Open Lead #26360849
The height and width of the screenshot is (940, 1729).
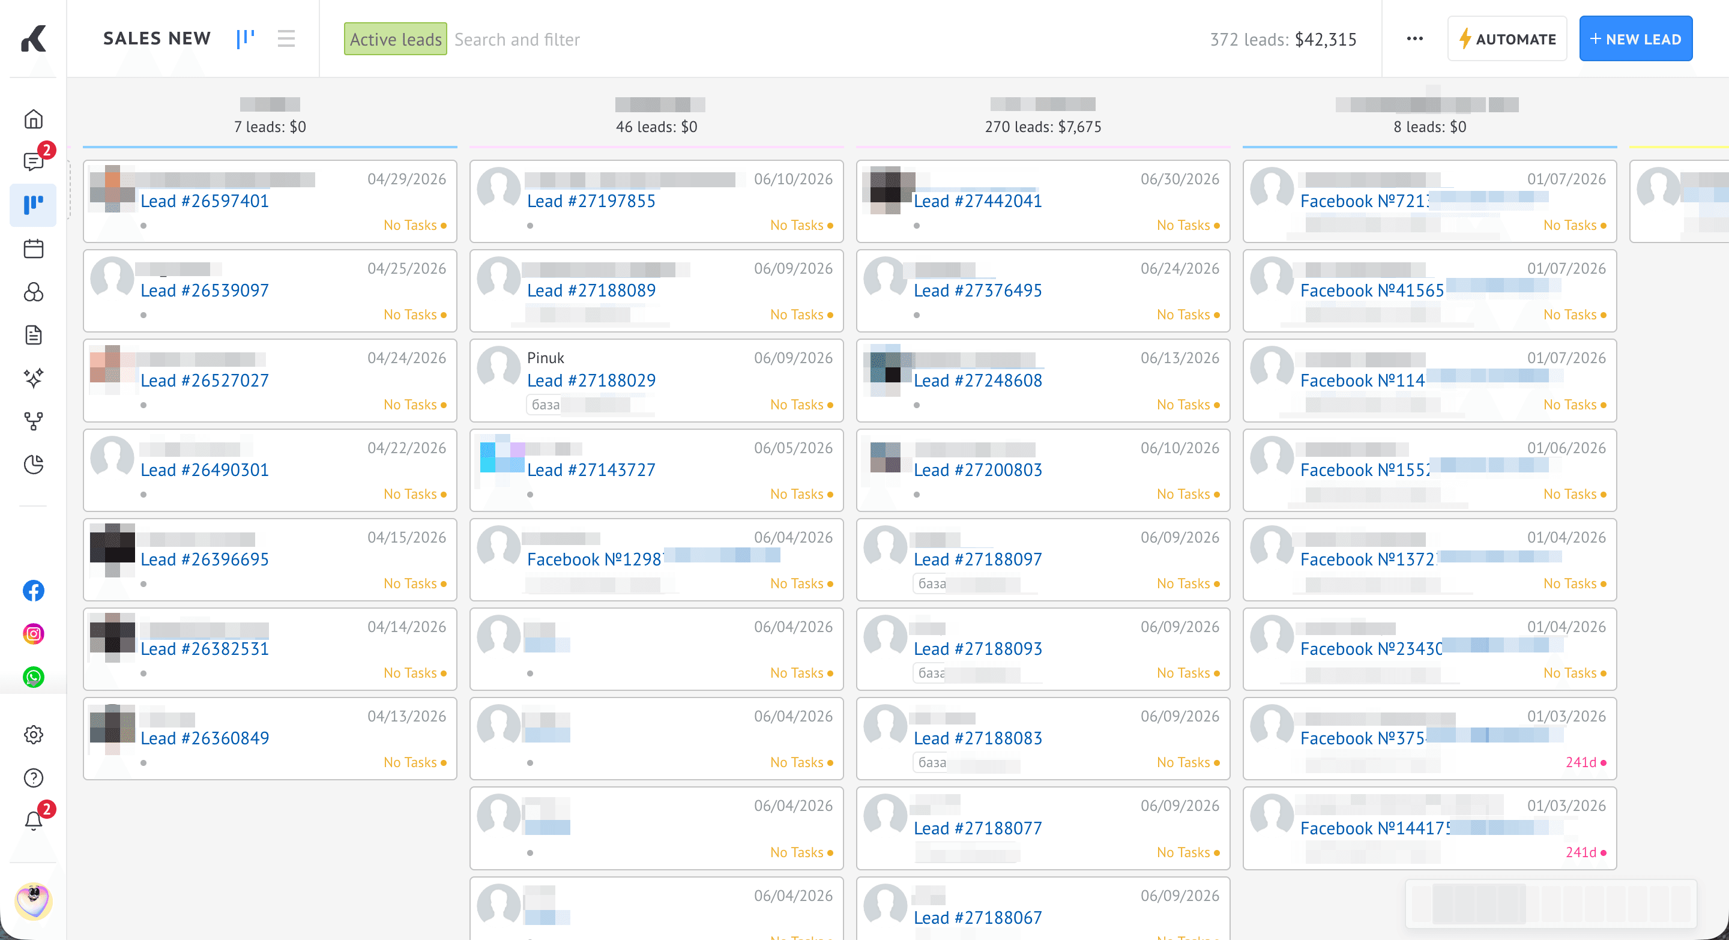click(x=205, y=738)
